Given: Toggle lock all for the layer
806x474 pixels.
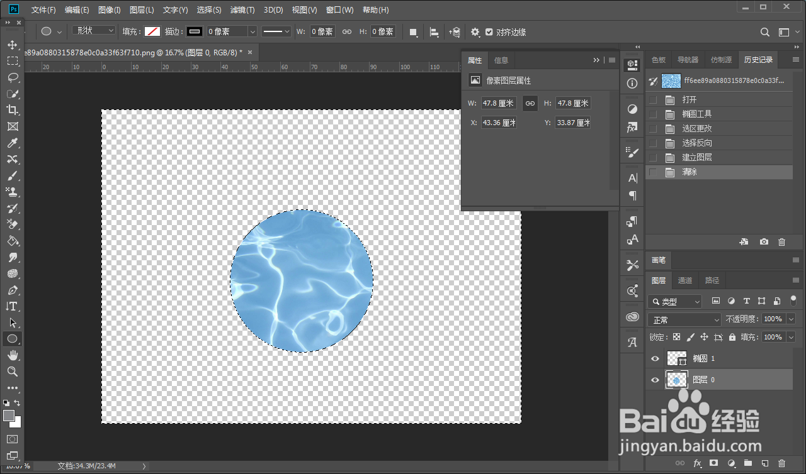Looking at the screenshot, I should 732,337.
